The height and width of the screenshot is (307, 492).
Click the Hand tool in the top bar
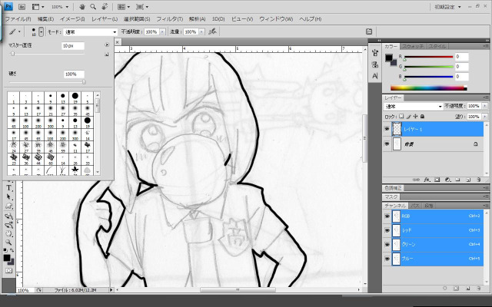coord(81,6)
